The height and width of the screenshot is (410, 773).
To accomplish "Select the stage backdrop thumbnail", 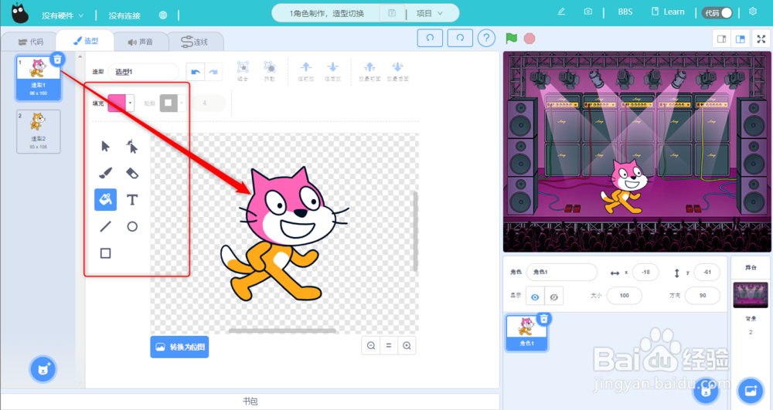I will click(x=751, y=295).
